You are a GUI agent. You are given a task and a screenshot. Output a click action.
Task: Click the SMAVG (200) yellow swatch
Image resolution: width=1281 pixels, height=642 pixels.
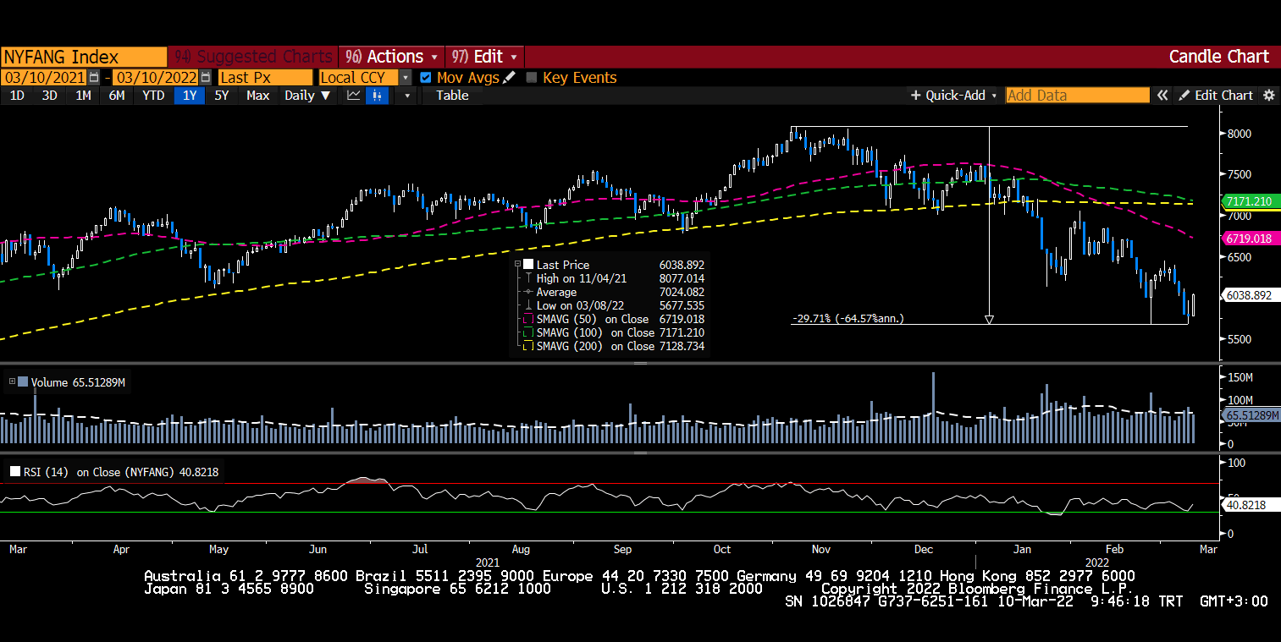pos(529,346)
